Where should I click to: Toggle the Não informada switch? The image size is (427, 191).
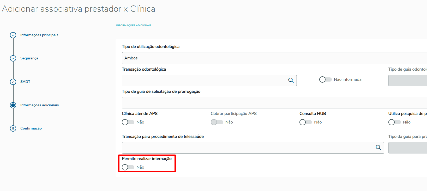pyautogui.click(x=325, y=79)
